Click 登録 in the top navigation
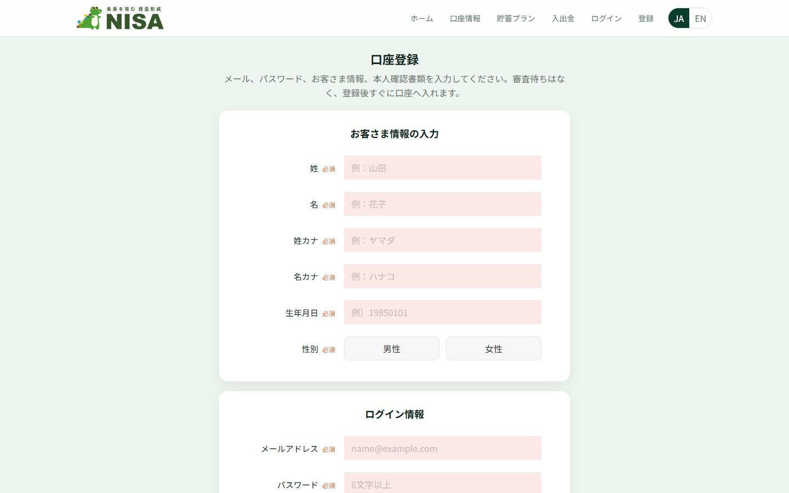Image resolution: width=789 pixels, height=493 pixels. [646, 19]
